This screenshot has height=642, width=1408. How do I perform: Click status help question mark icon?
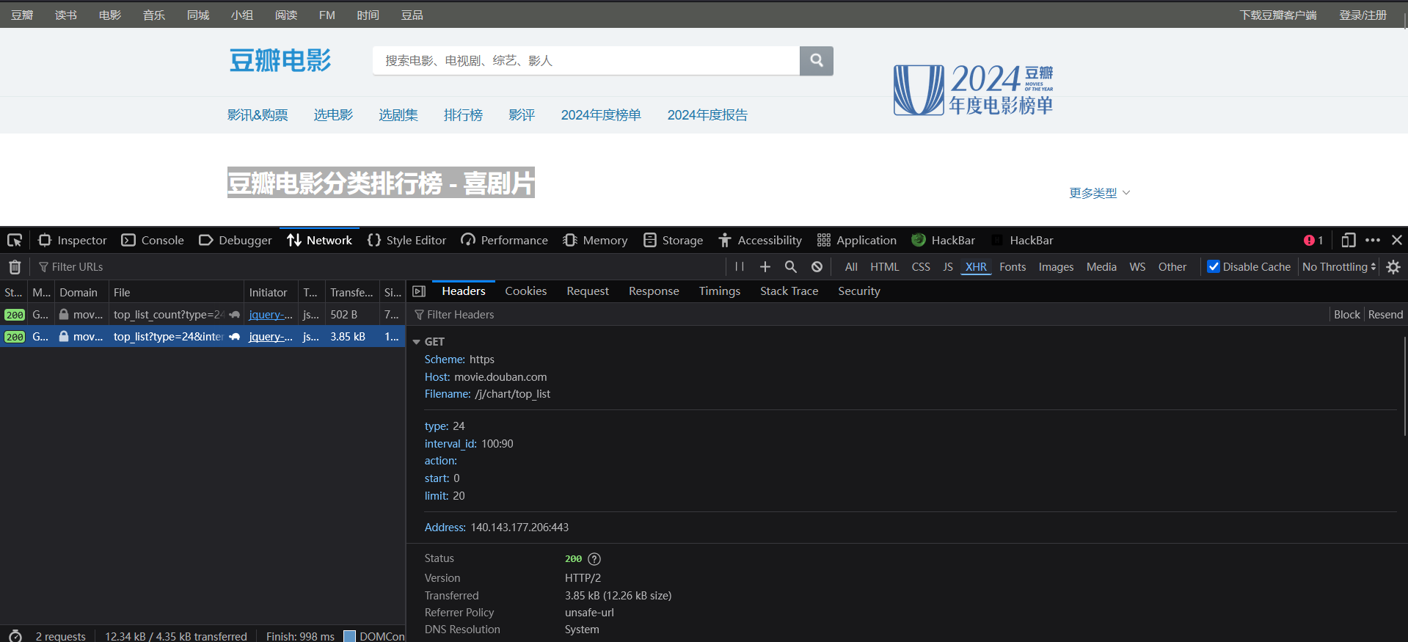coord(594,559)
